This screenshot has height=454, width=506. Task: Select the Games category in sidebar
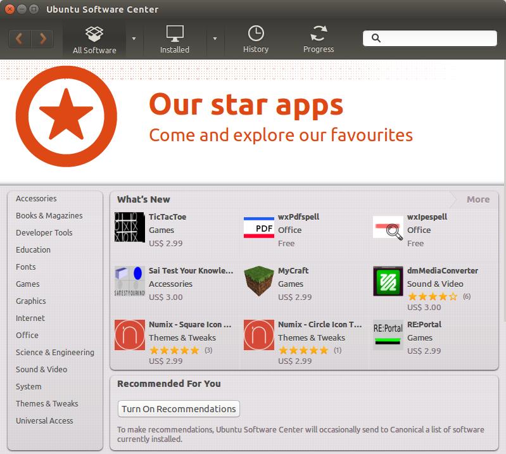click(x=28, y=284)
